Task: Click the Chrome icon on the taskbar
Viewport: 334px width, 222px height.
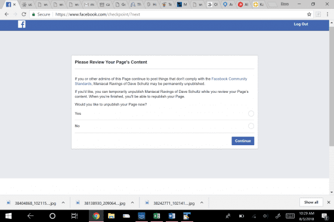Action: coord(96,216)
